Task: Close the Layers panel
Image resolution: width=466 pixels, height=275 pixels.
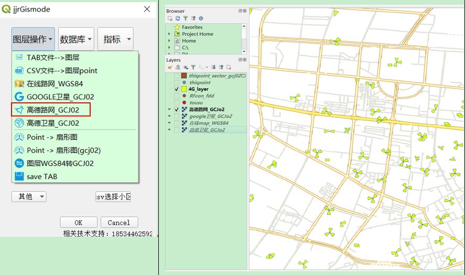Action: pos(245,59)
